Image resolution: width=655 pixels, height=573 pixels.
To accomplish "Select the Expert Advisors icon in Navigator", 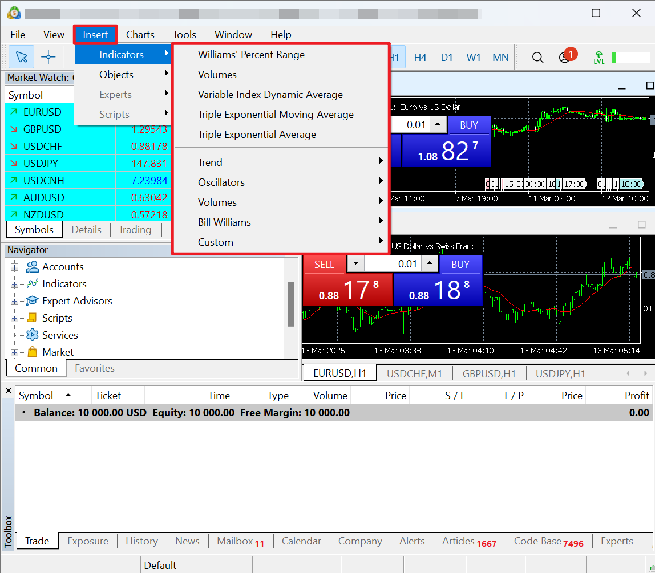I will (33, 301).
